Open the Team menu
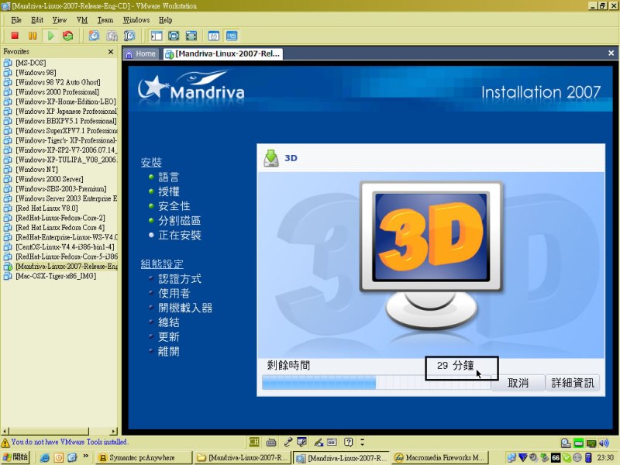This screenshot has height=465, width=620. (x=105, y=20)
